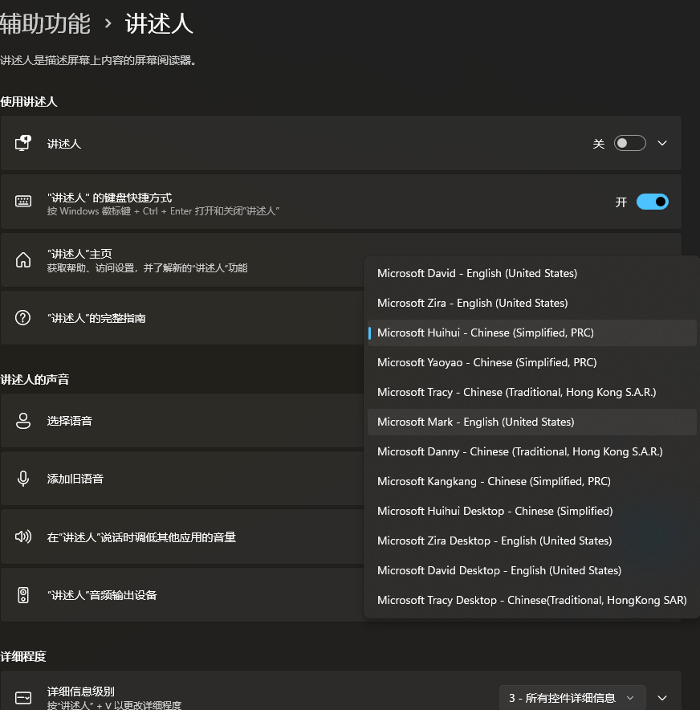Click the 开 label beside the shortcut switch

(x=621, y=202)
